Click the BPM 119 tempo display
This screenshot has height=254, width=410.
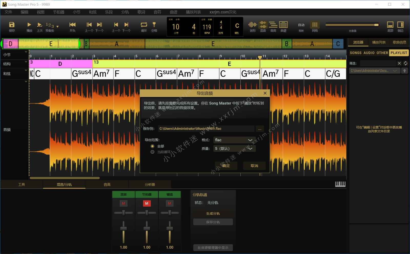[x=207, y=27]
